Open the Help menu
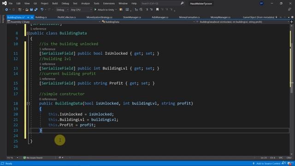This screenshot has width=295, height=166. pyautogui.click(x=134, y=3)
